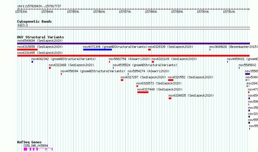Select the nsv6334835 red variant marker
This screenshot has width=258, height=152.
pyautogui.click(x=170, y=98)
